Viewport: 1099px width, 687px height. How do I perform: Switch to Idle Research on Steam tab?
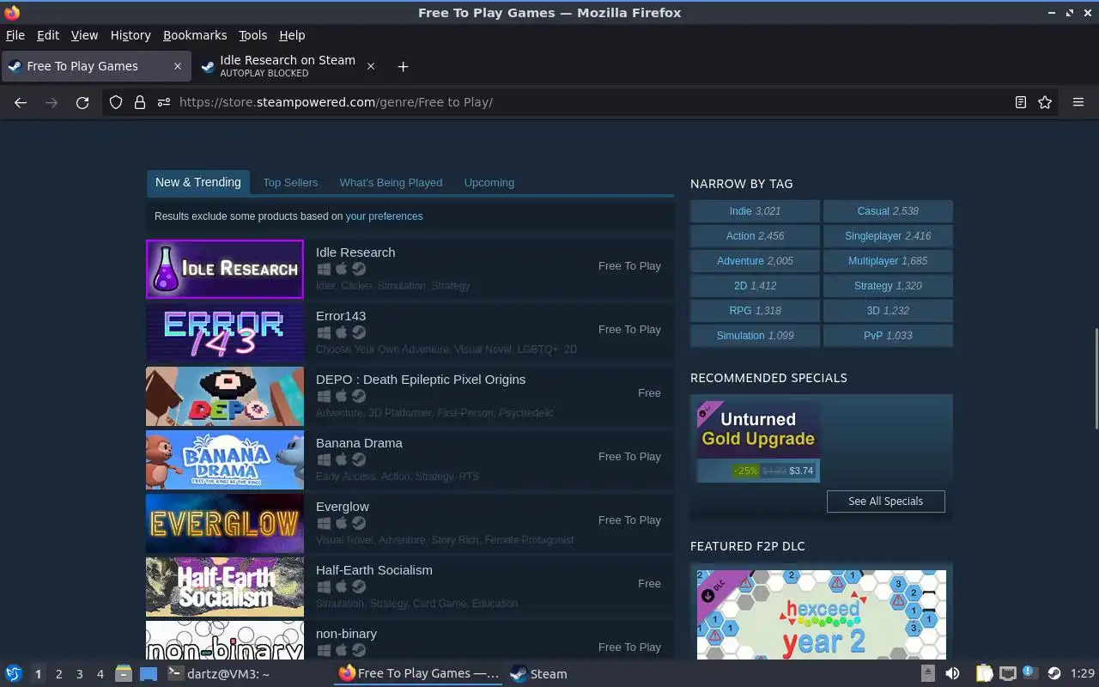(288, 66)
